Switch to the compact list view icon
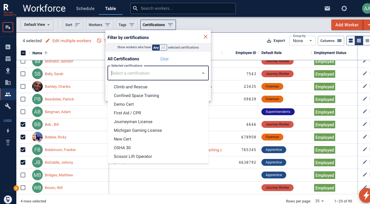Viewport: 370px width, 204px height. [x=367, y=41]
